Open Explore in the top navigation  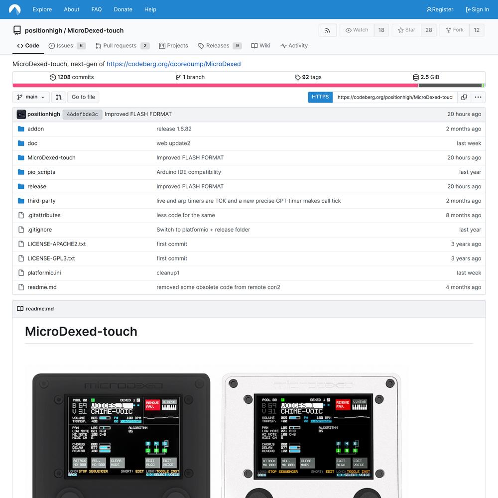(x=42, y=9)
